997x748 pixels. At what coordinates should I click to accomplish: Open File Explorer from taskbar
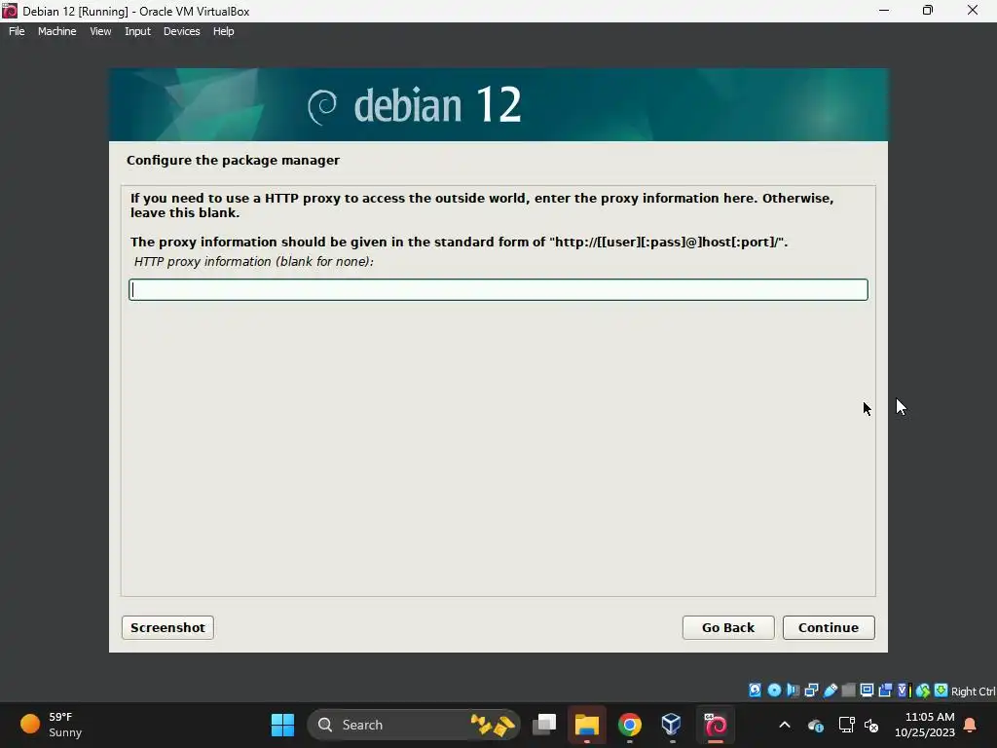[x=587, y=725]
